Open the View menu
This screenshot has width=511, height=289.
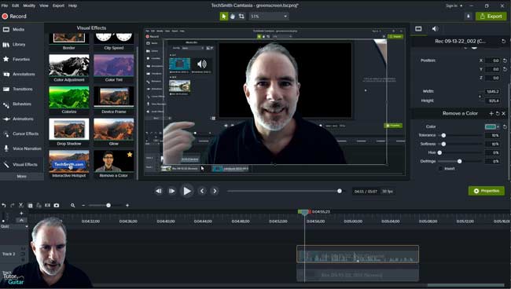point(44,5)
